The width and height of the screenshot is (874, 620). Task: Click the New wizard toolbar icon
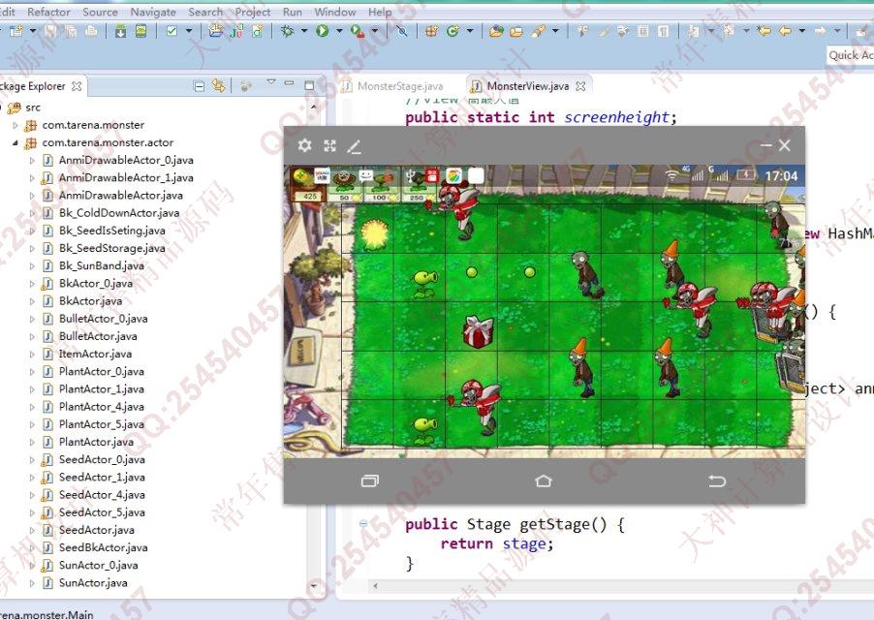(x=16, y=31)
